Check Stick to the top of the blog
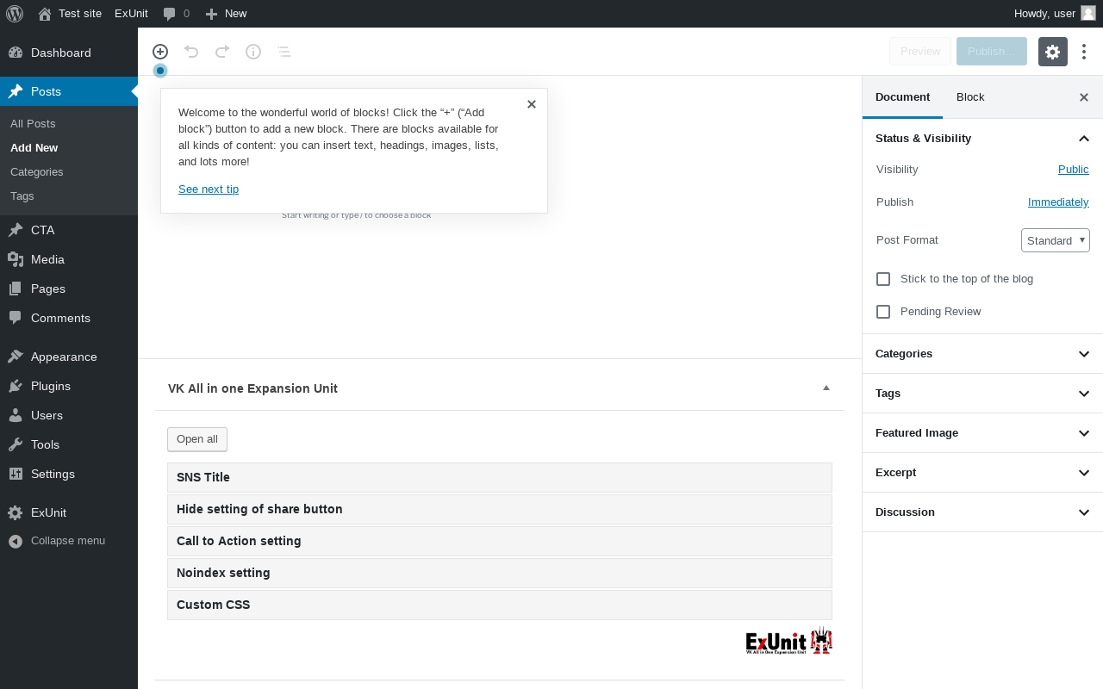Screen dimensions: 1103x689 coord(883,279)
